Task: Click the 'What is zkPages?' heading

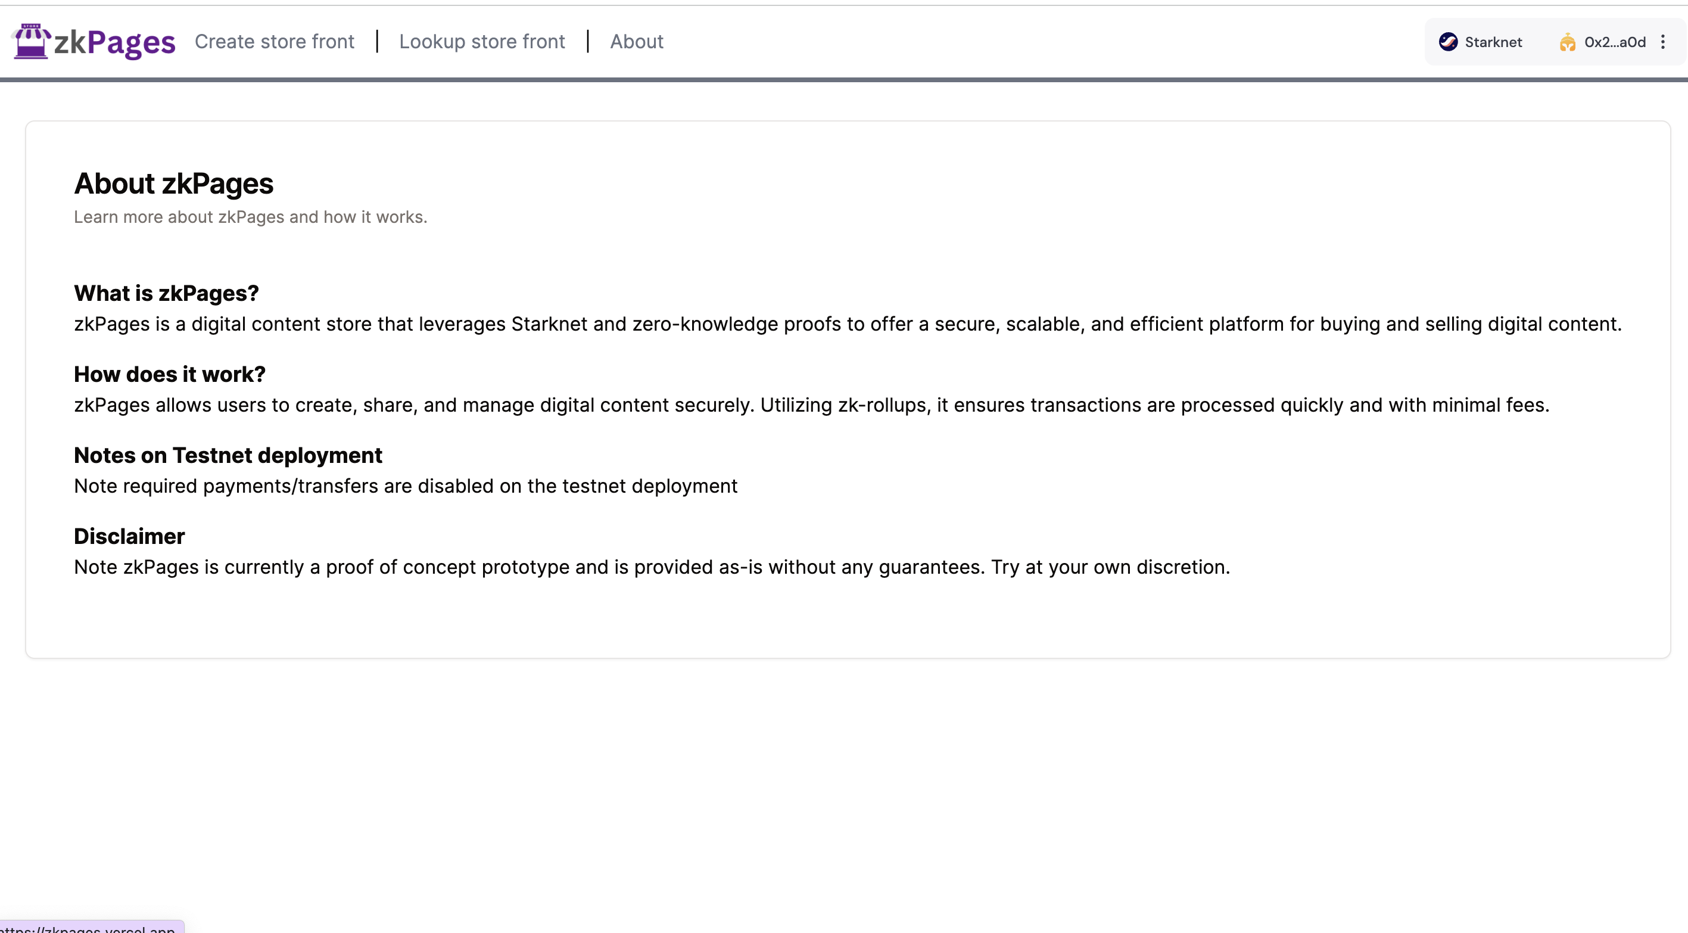Action: click(166, 293)
